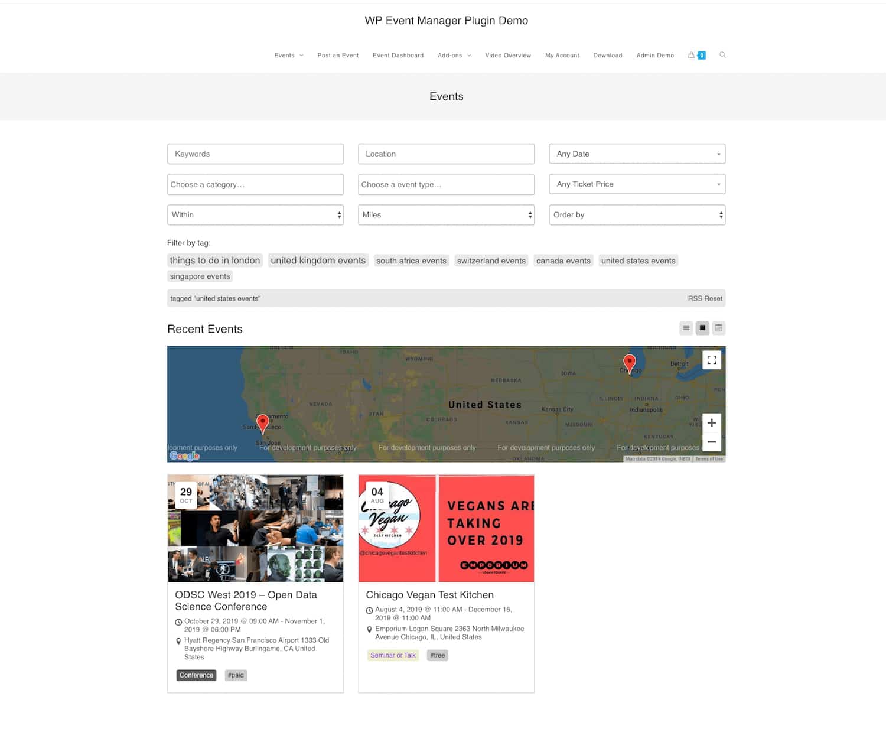The width and height of the screenshot is (886, 729).
Task: Enable the 'canada events' tag filter
Action: [563, 261]
